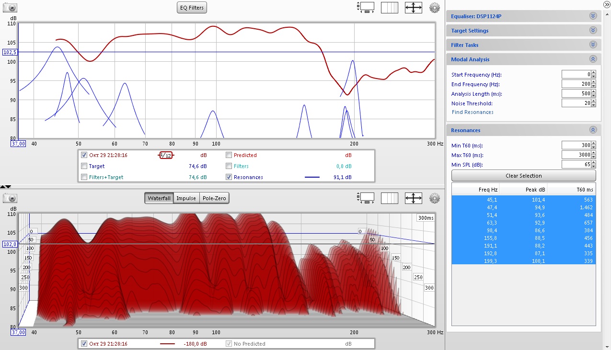611x350 pixels.
Task: Open graph limits arrows icon on upper graph
Action: [x=413, y=8]
